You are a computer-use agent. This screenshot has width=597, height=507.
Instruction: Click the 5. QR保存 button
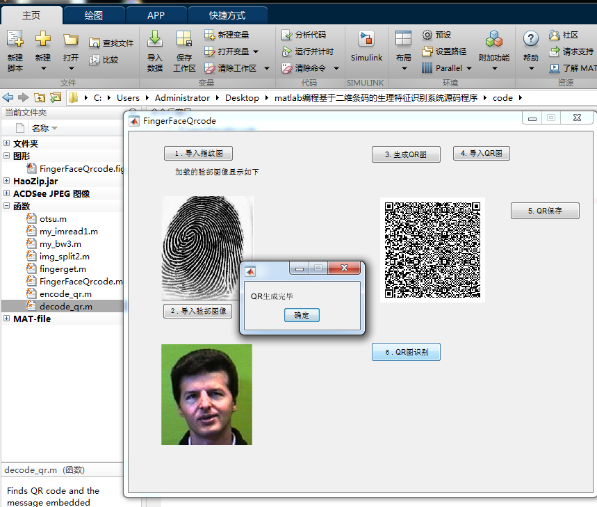(x=545, y=211)
